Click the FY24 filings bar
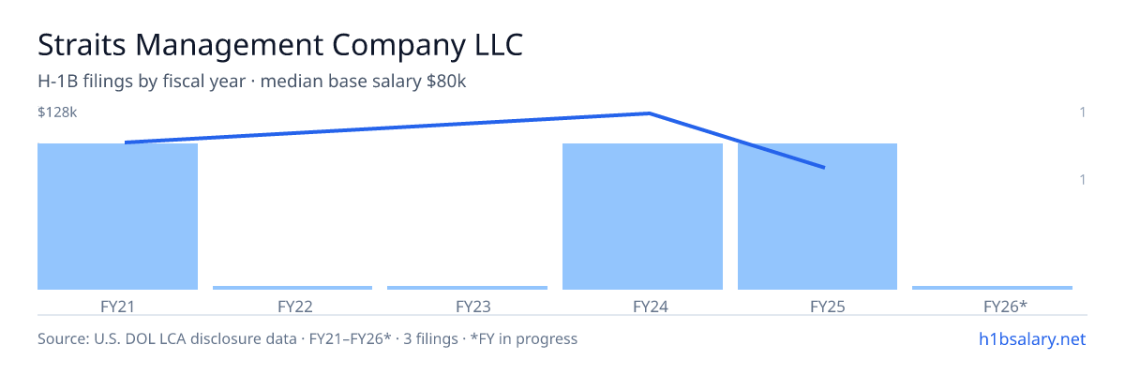 [x=642, y=217]
